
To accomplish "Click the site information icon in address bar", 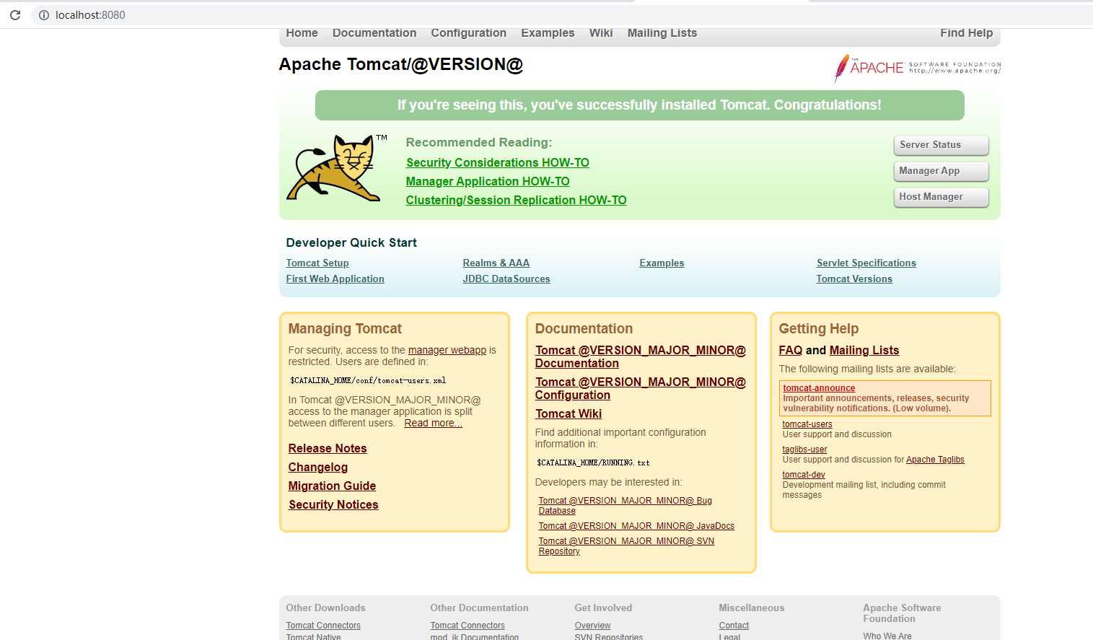I will click(43, 15).
